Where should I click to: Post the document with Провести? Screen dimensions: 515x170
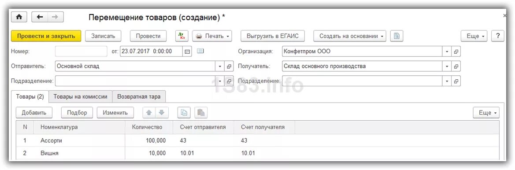point(148,36)
